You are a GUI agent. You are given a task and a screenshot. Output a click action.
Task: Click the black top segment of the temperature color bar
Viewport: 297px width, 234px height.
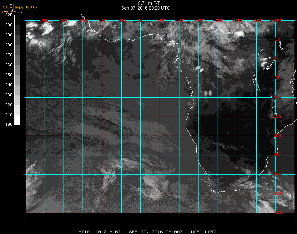[17, 20]
